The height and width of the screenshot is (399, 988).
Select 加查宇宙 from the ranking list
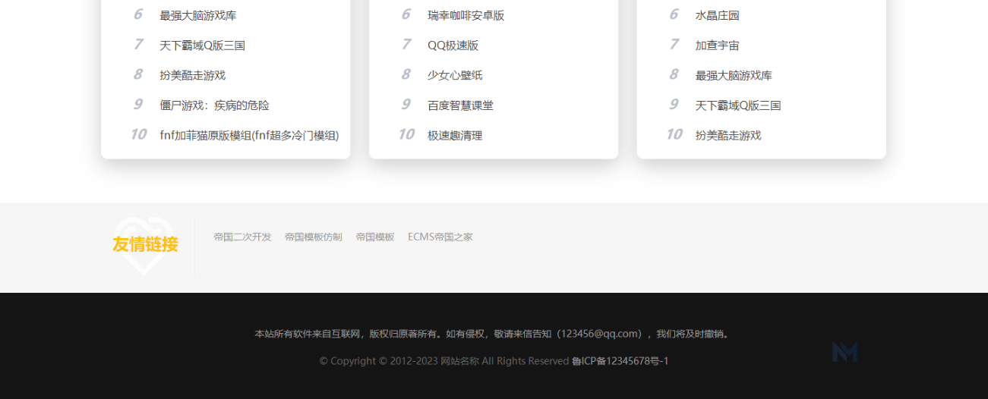click(717, 46)
